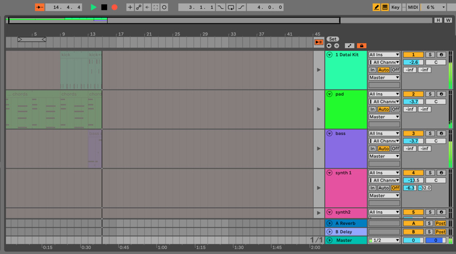Open All Channels dropdown on bass track
Image resolution: width=456 pixels, height=254 pixels.
384,141
